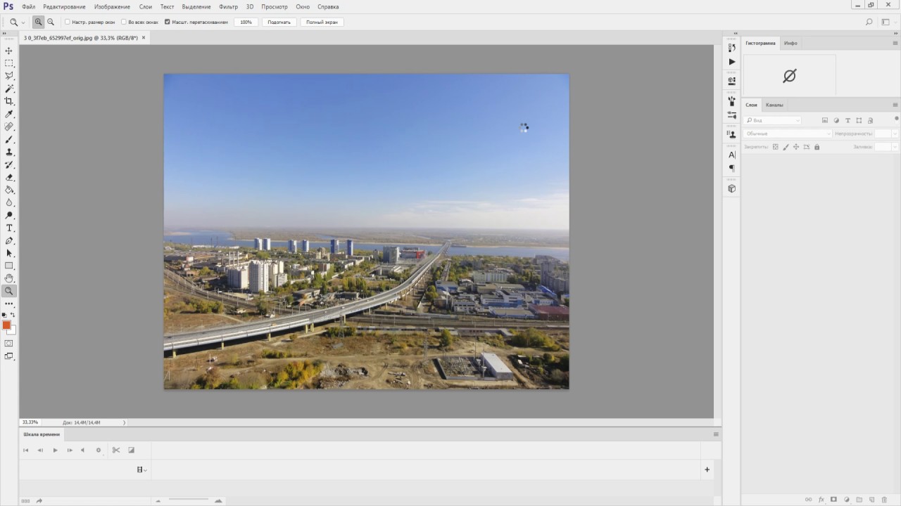Toggle Quick Mask mode

[9, 343]
